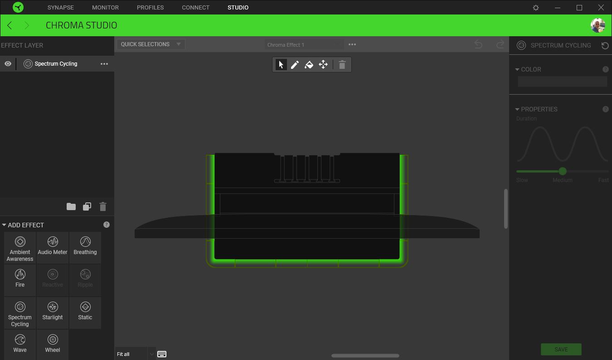
Task: Click the Razer logo icon
Action: 18,7
